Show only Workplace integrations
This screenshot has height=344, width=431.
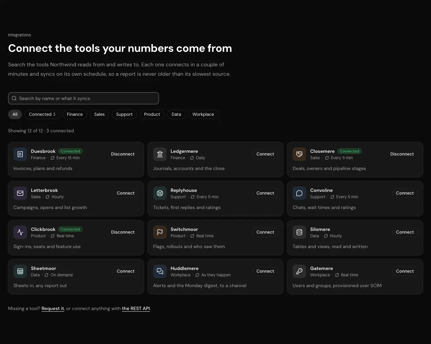click(203, 114)
